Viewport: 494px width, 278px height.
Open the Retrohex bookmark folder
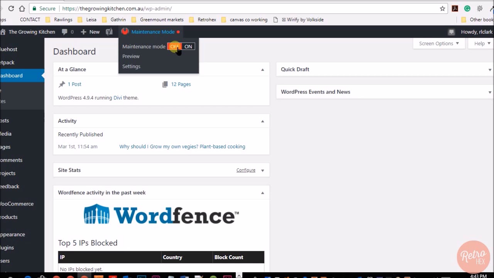[x=203, y=20]
